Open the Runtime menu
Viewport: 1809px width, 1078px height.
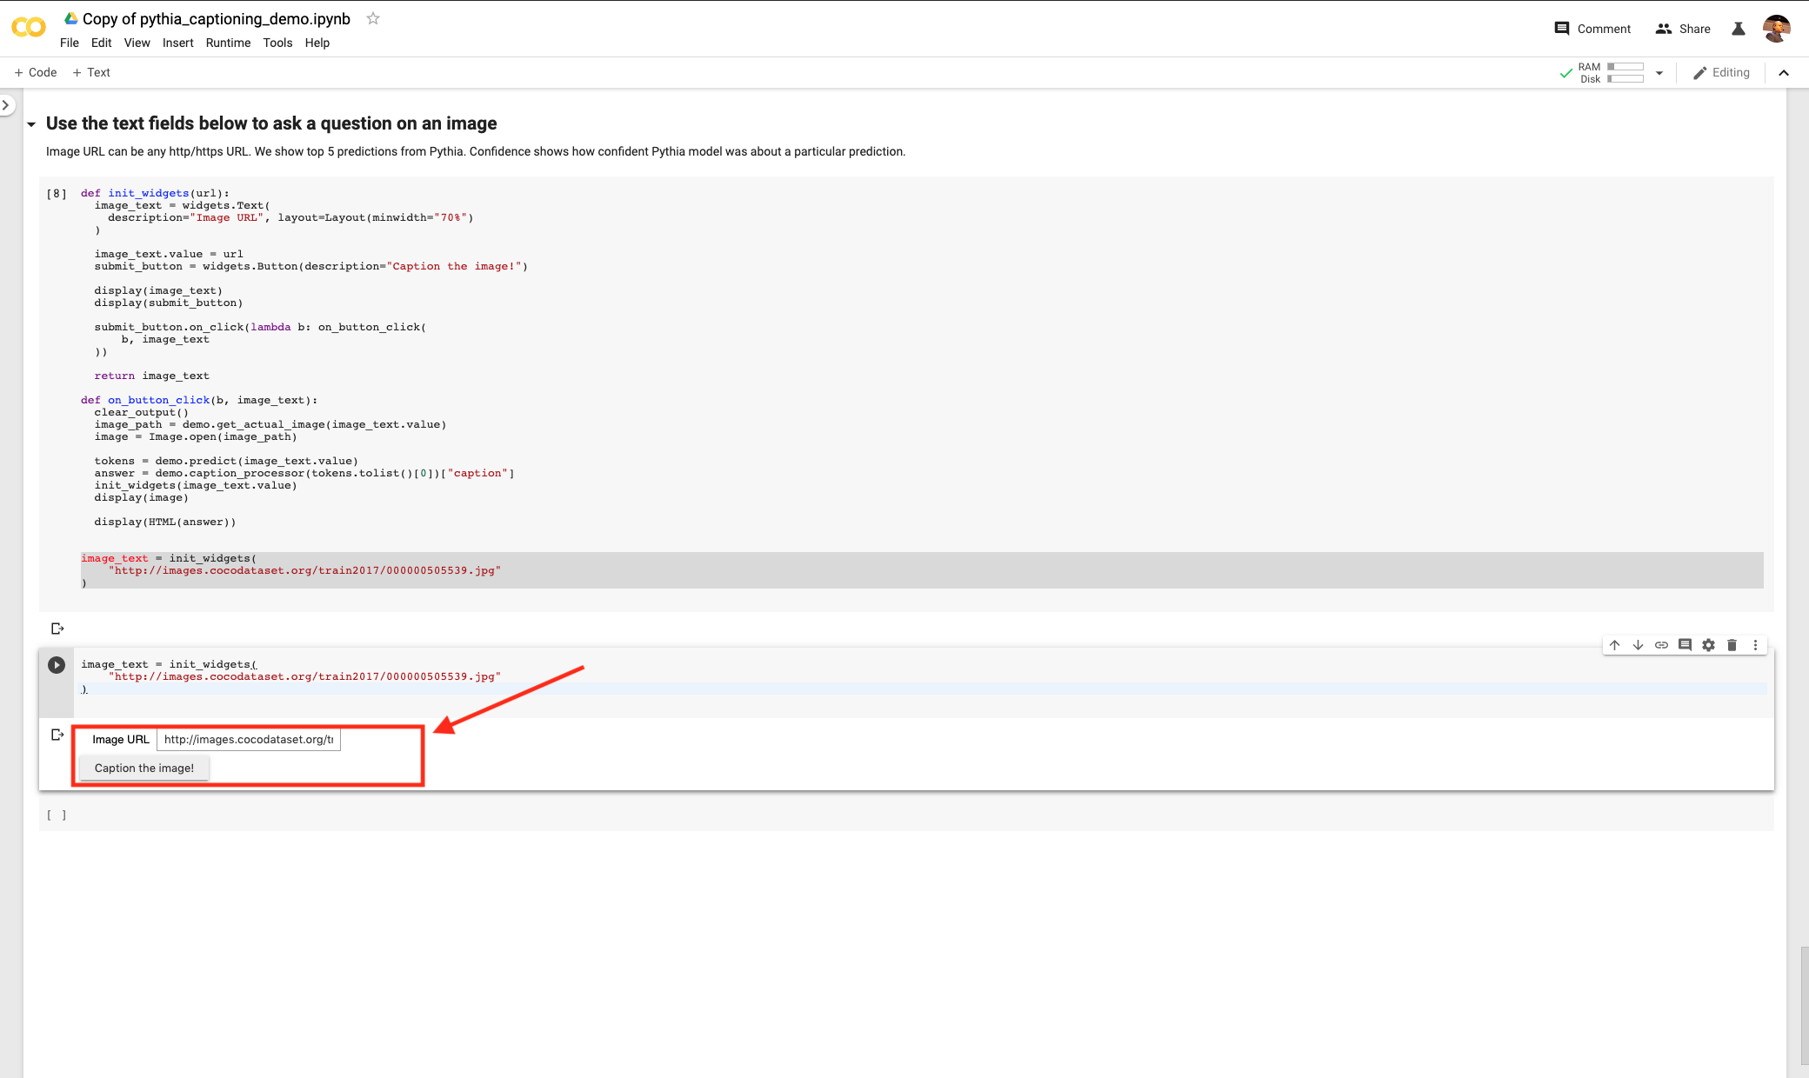[228, 43]
